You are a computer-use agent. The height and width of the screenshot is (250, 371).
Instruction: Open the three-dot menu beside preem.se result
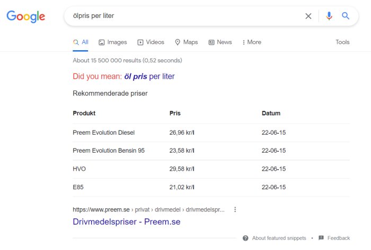tap(235, 209)
